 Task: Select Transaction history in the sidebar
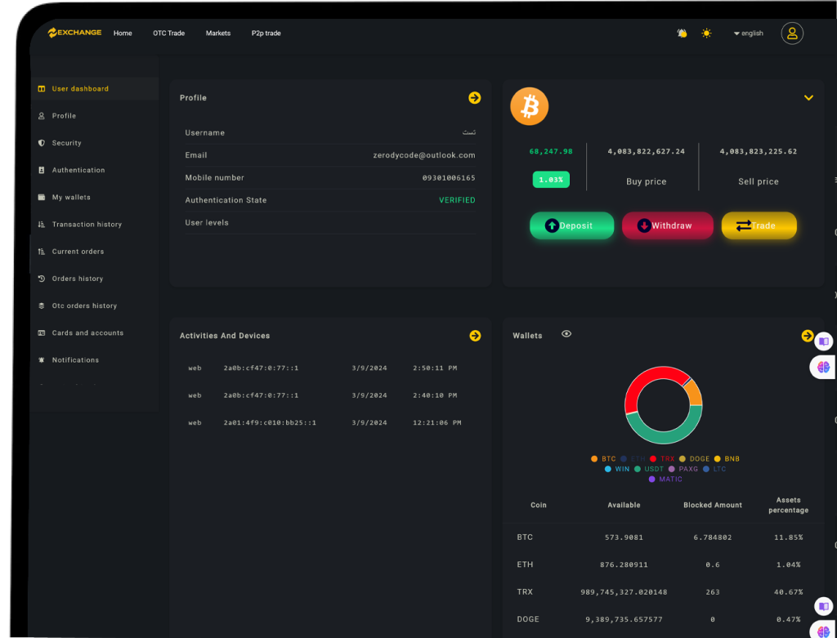tap(87, 225)
